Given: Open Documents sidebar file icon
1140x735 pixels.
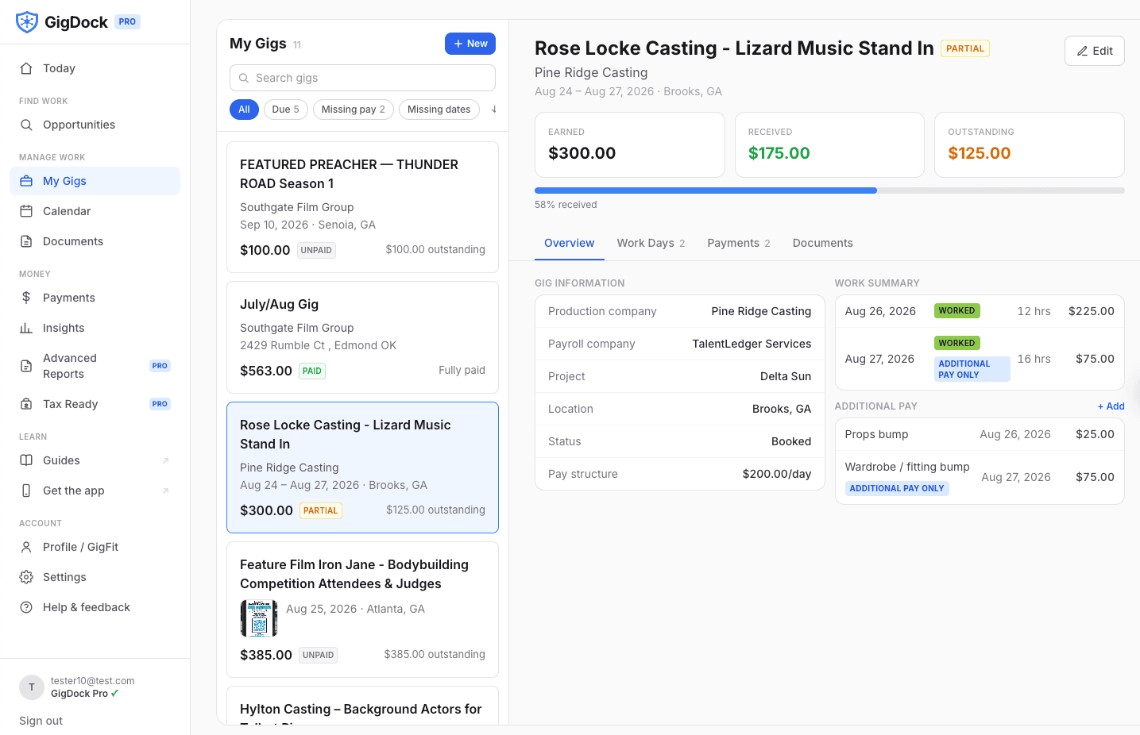Looking at the screenshot, I should click(x=26, y=241).
